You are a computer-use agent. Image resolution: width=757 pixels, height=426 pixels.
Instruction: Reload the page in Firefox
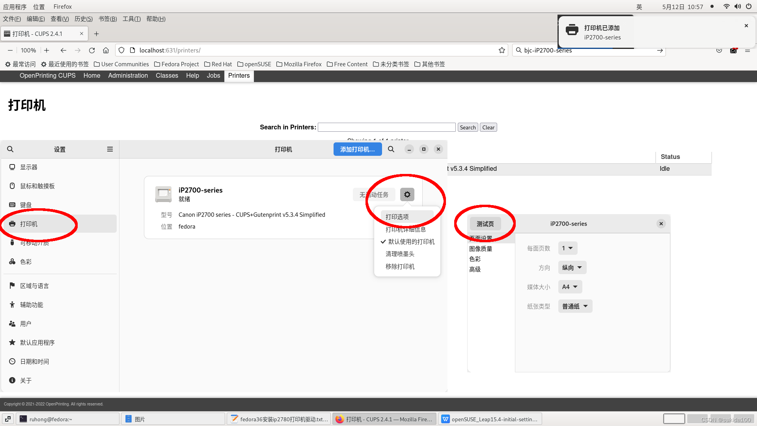tap(92, 50)
